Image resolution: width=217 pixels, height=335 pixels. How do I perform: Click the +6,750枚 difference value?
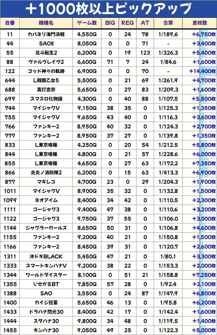click(x=204, y=34)
